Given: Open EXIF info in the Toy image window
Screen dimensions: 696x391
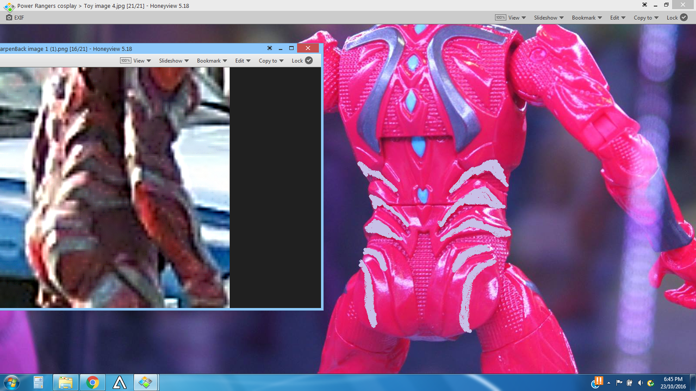Looking at the screenshot, I should tap(15, 17).
